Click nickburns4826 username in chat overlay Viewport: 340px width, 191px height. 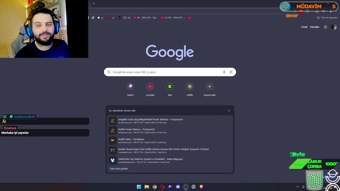coord(24,117)
